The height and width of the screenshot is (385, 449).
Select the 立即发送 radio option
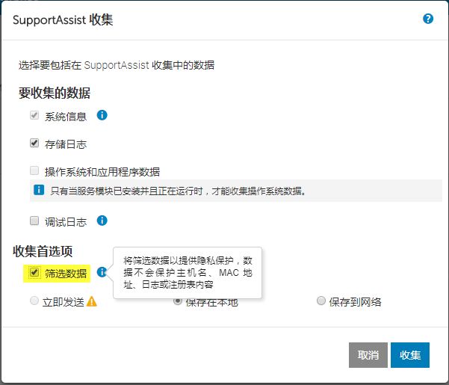click(34, 301)
